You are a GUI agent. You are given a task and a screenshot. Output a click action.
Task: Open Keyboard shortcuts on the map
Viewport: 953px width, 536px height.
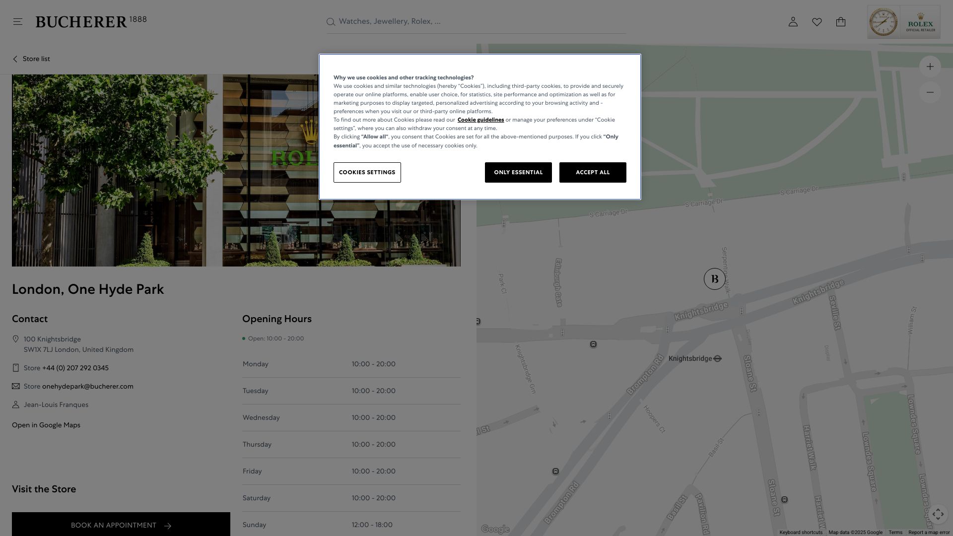[801, 533]
